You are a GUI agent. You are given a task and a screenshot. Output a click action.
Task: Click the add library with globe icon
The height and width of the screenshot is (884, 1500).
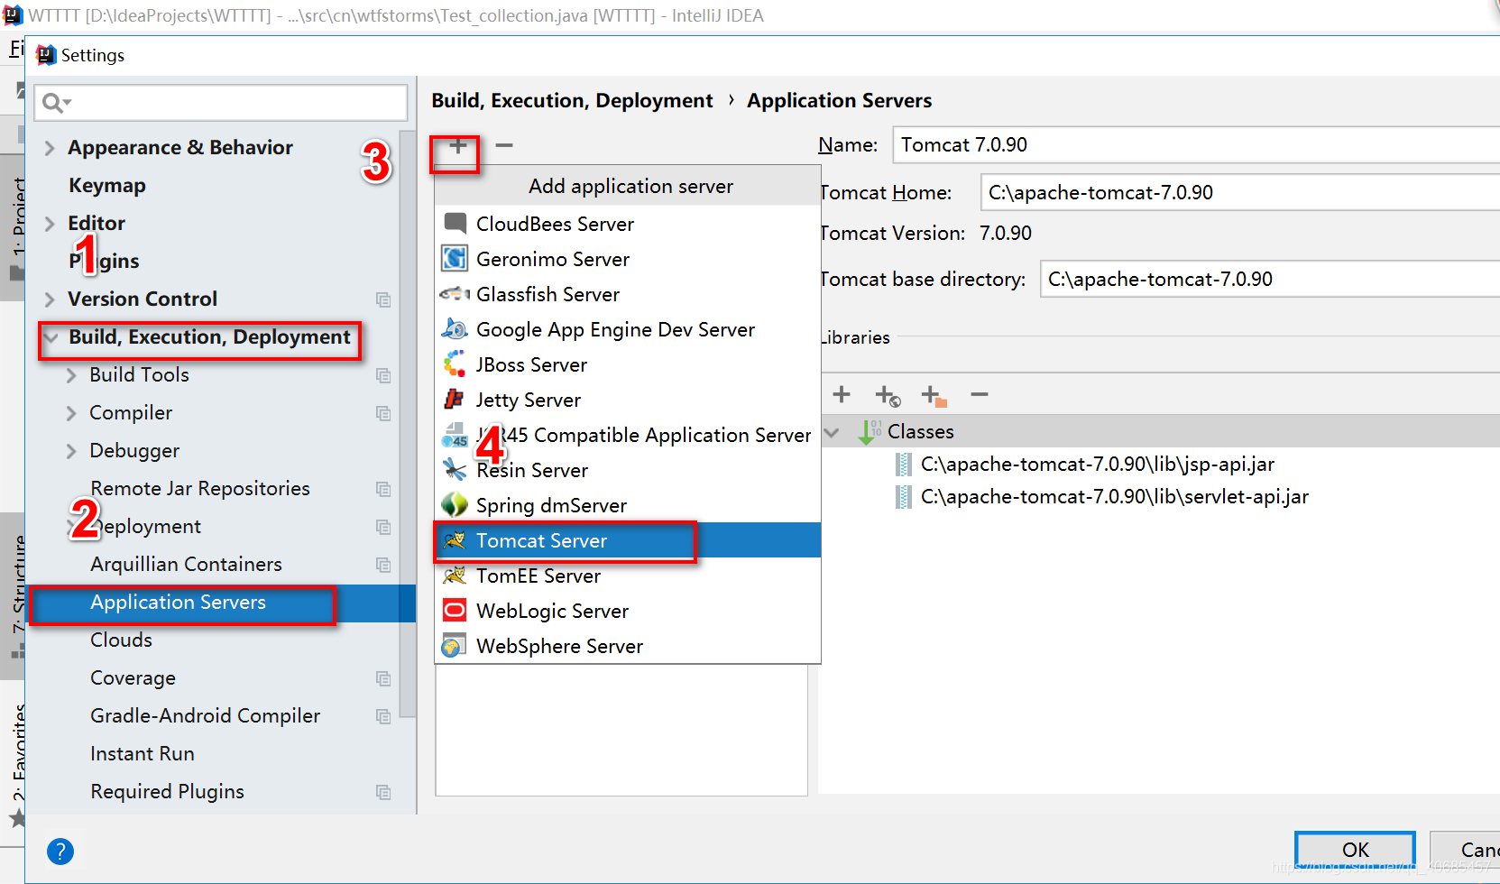[888, 395]
